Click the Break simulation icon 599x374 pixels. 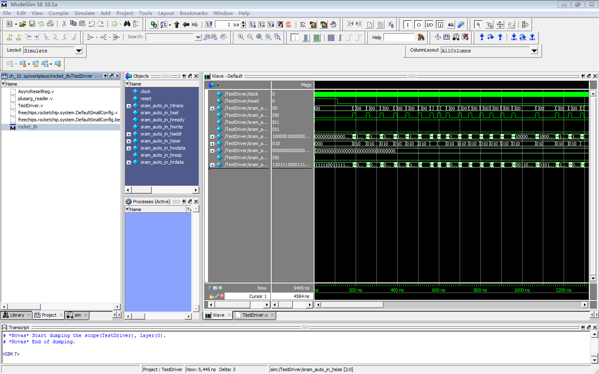click(280, 25)
